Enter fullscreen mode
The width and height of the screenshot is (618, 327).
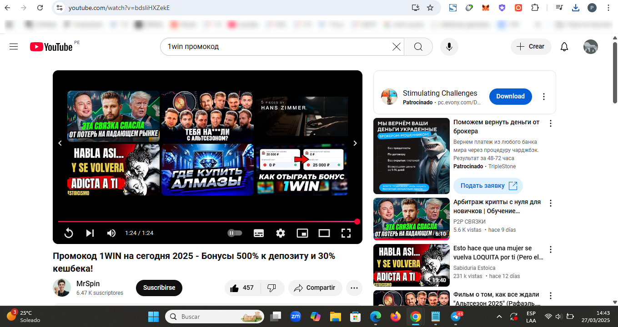point(346,233)
